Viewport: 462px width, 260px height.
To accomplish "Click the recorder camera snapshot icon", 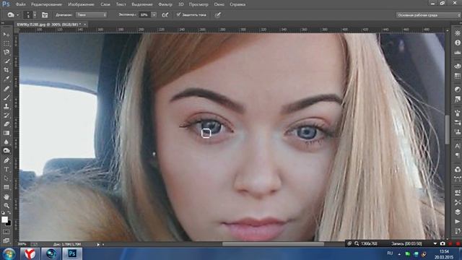I will [443, 244].
